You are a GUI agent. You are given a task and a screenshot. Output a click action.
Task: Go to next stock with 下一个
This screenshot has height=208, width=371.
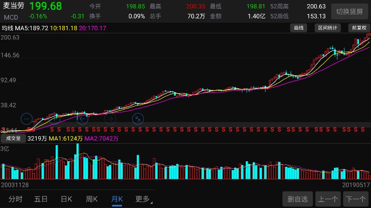coord(356,199)
